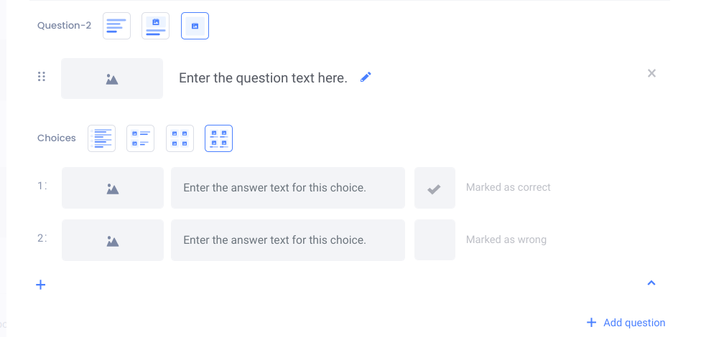Select text-only question layout icon

[x=116, y=26]
